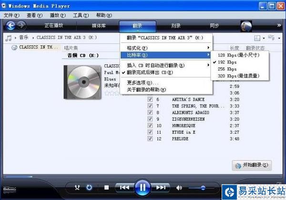Screen dimensions: 286x200
Task: Open view options icon
Action: click(x=271, y=38)
